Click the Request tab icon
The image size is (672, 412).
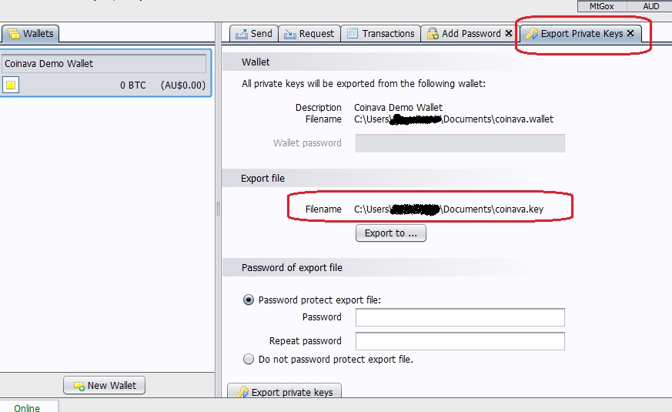pos(290,33)
